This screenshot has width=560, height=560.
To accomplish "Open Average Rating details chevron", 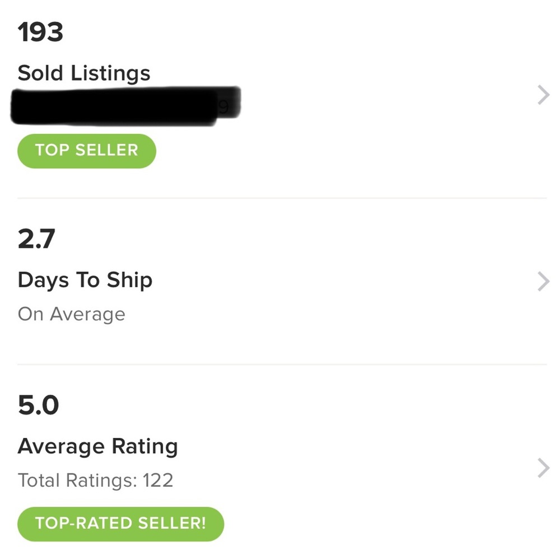I will [x=543, y=468].
